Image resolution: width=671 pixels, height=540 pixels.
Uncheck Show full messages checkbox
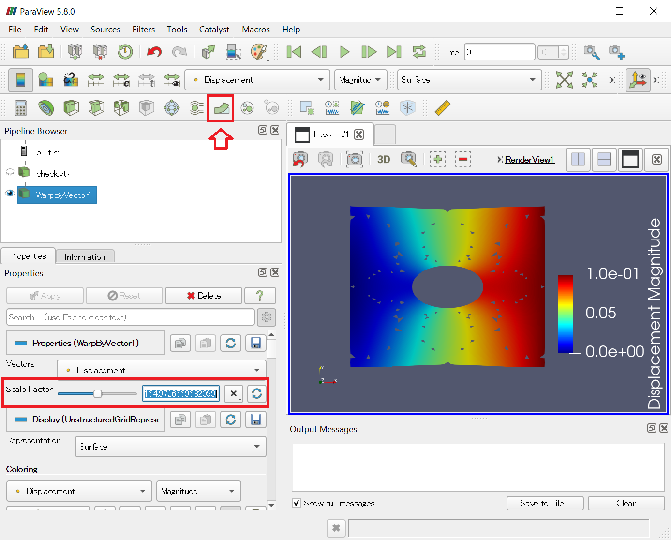tap(297, 503)
